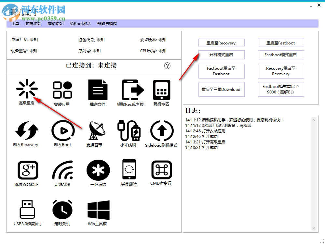Click log line 14:13:21 打开高级重启
This screenshot has height=244, width=325.
click(205, 142)
